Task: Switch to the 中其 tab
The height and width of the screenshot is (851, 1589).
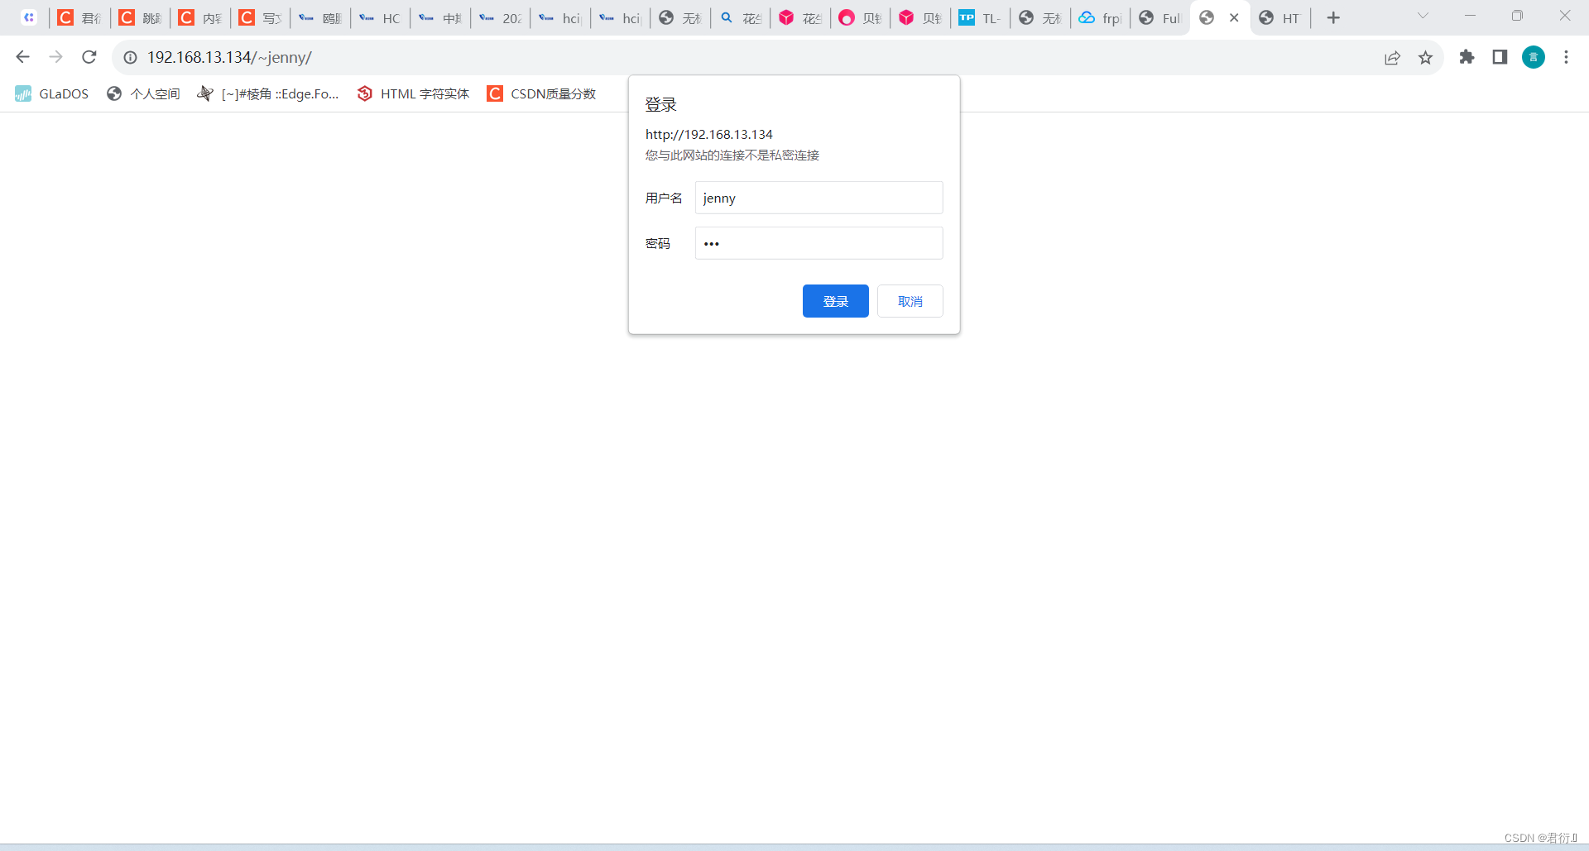Action: coord(441,17)
